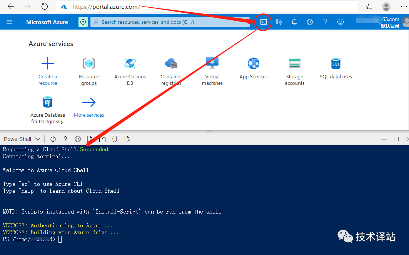Open the App Services icon

point(254,63)
